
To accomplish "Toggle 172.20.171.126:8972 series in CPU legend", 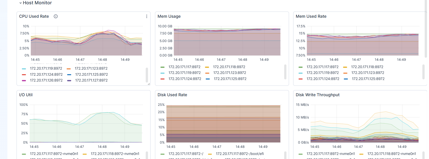I will (x=46, y=81).
